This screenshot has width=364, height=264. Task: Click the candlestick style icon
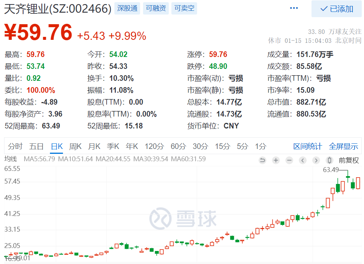point(329,160)
